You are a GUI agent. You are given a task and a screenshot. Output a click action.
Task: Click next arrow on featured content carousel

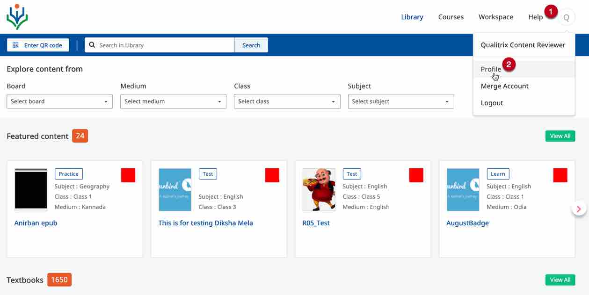pyautogui.click(x=579, y=209)
